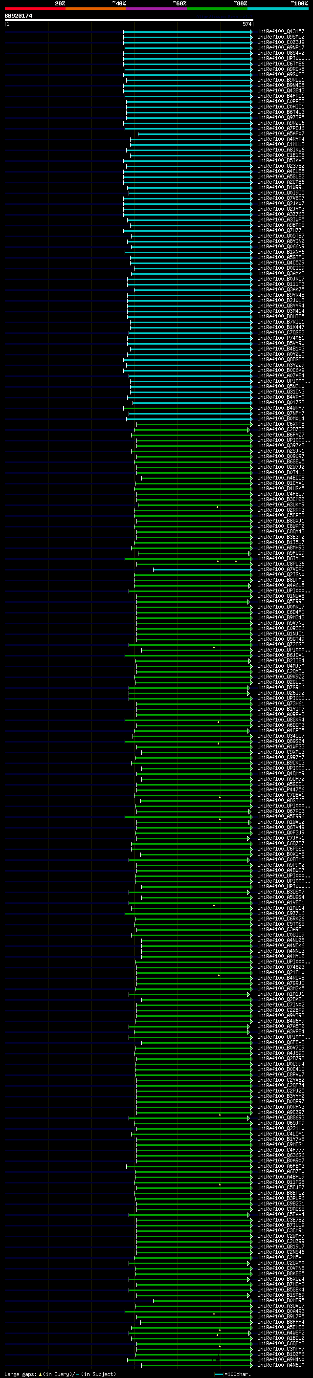Select the UniRef100_A3Z763 label
Image resolution: width=313 pixels, height=1378 pixels.
click(x=281, y=215)
